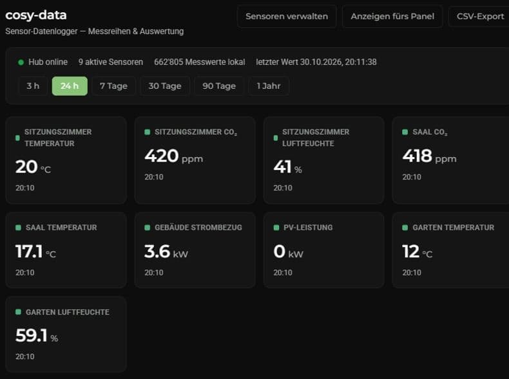509x379 pixels.
Task: Click the Anzeigen fürs Panel button
Action: (392, 17)
